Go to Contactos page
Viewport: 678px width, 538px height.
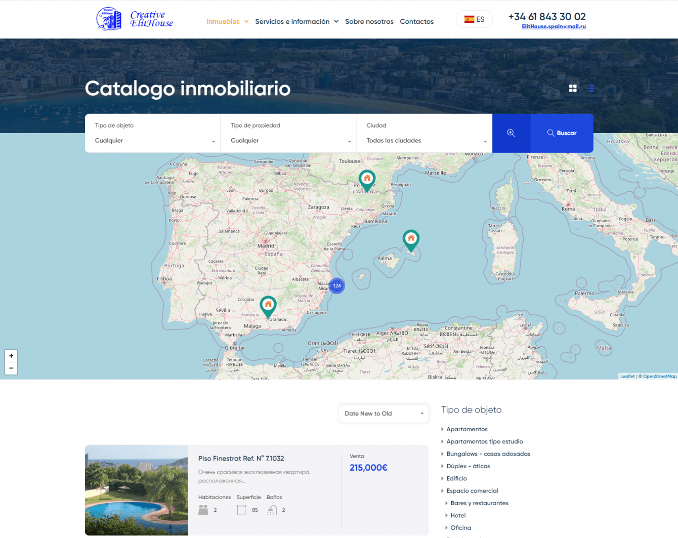417,21
